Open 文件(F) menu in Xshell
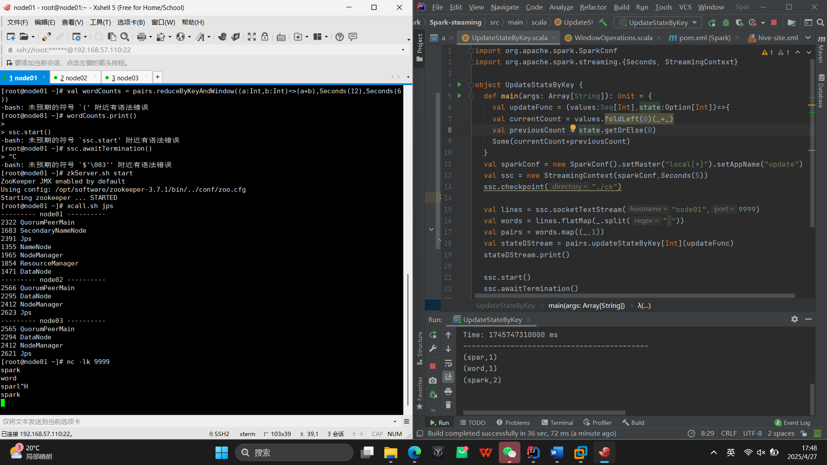This screenshot has width=827, height=465. [x=18, y=22]
